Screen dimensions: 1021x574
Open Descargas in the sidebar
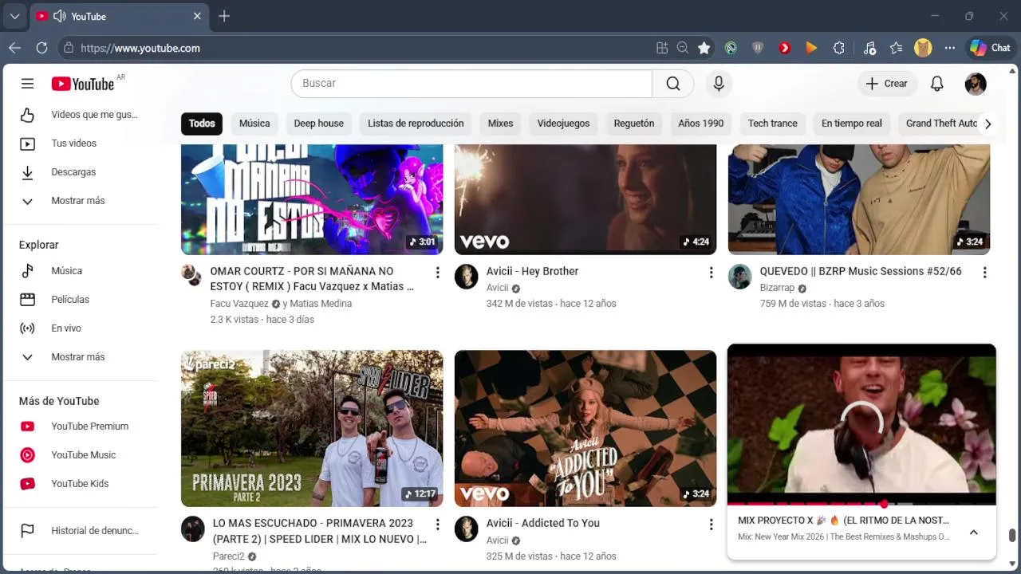click(80, 172)
